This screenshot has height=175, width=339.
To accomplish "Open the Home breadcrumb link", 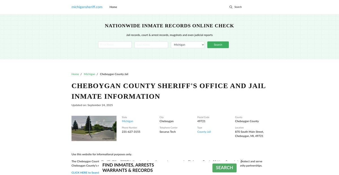I will [75, 74].
